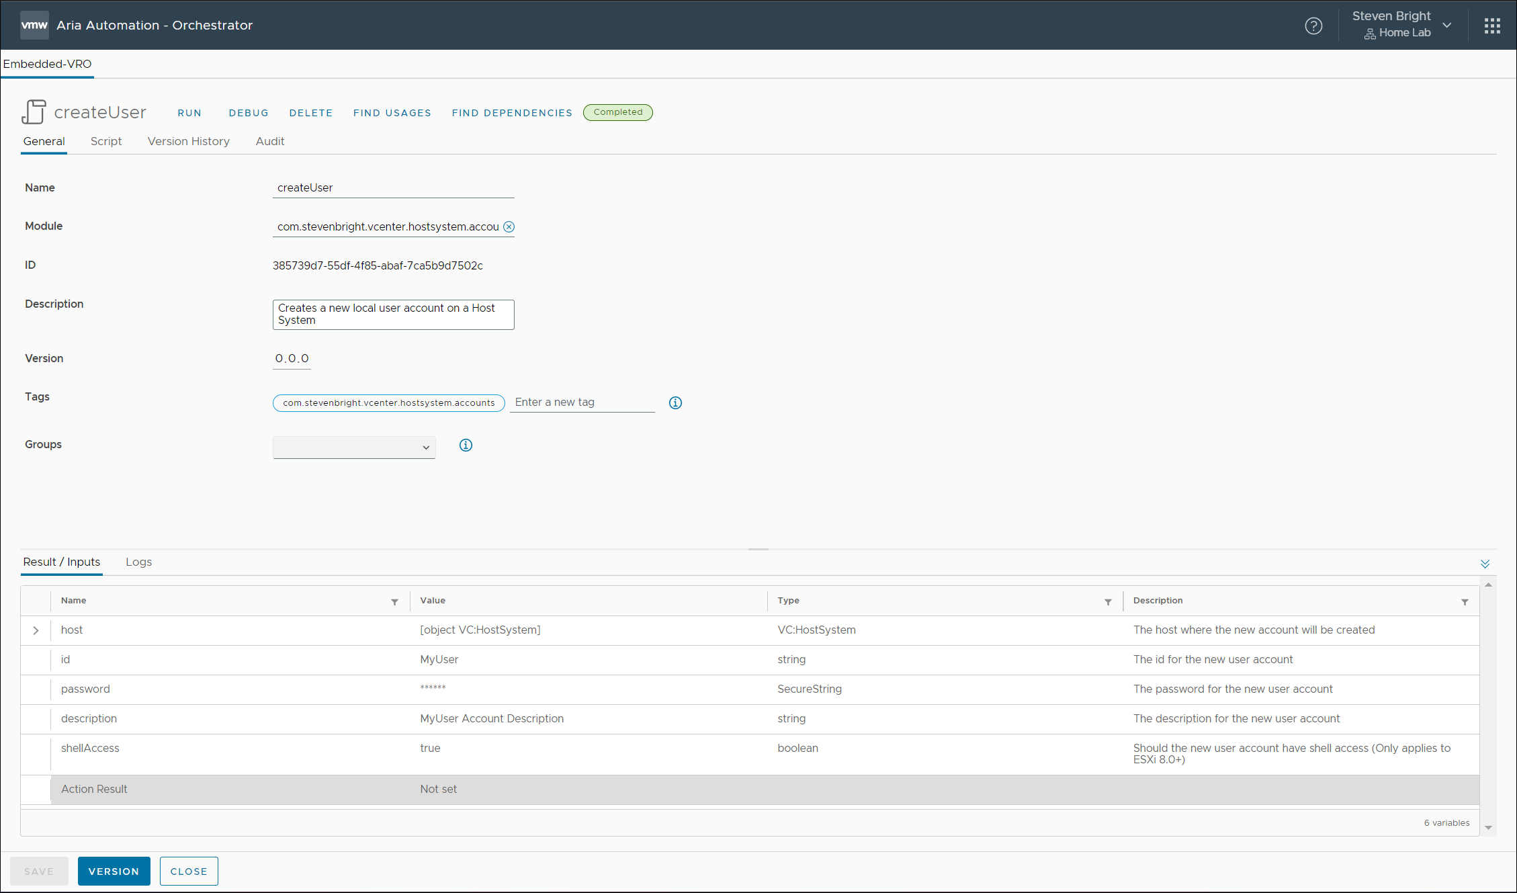Switch to the Version History tab
Viewport: 1517px width, 893px height.
click(x=188, y=141)
